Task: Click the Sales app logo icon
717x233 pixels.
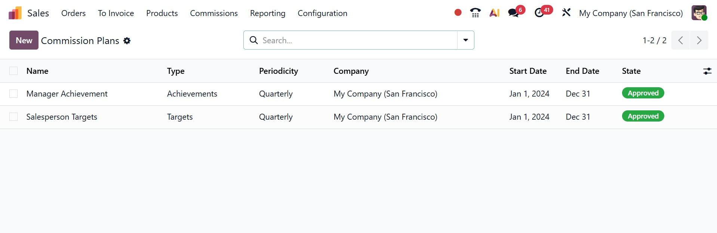Action: 15,13
